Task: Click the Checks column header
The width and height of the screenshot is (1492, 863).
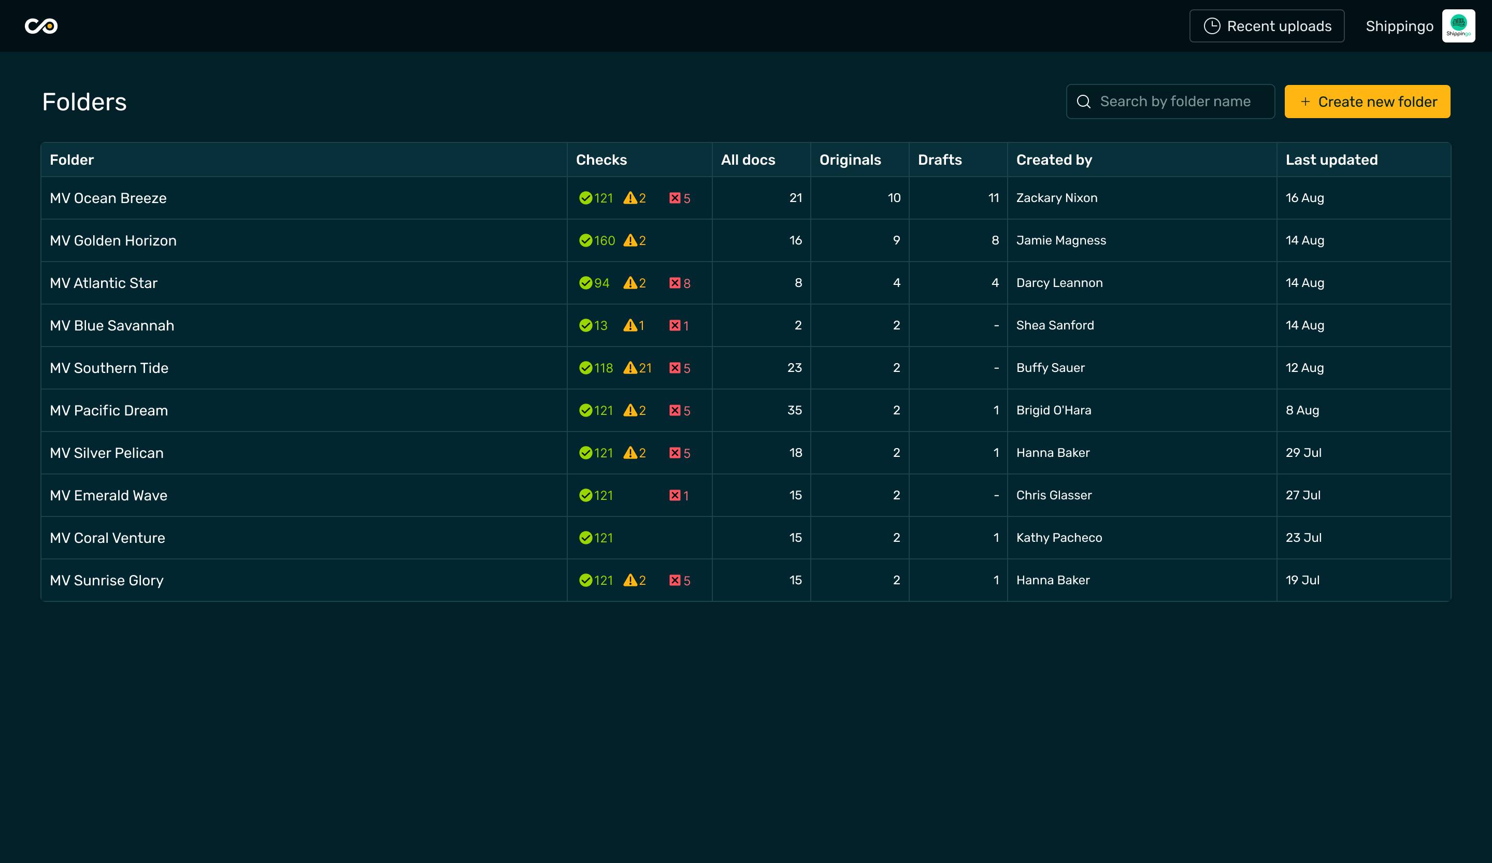Action: [x=601, y=160]
